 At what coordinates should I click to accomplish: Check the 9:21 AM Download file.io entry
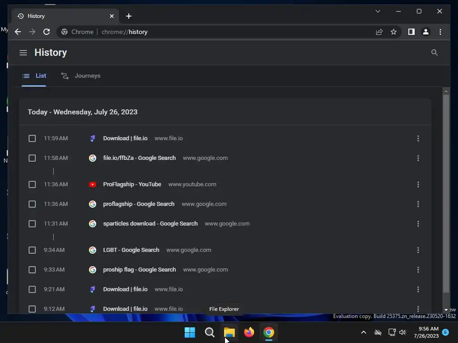pyautogui.click(x=32, y=289)
